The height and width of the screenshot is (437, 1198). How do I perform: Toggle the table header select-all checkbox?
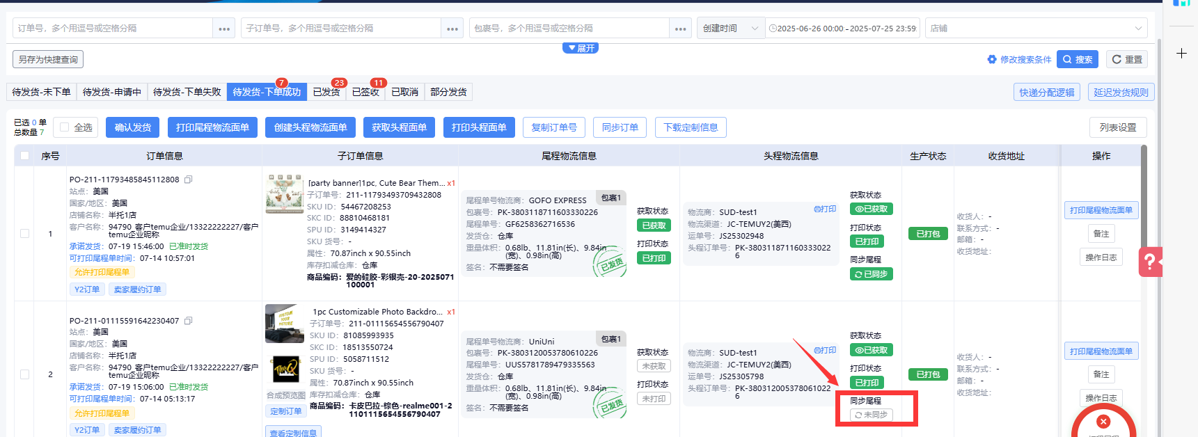[x=25, y=156]
